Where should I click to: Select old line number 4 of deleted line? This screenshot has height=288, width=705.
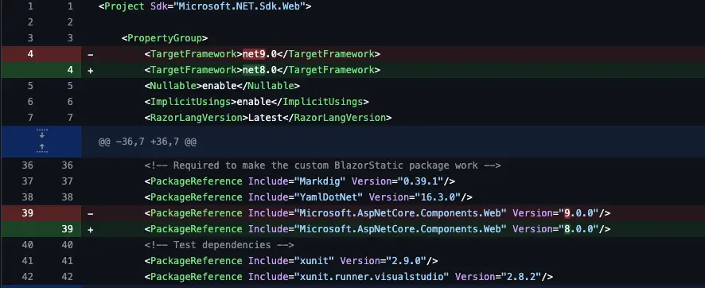click(x=30, y=54)
